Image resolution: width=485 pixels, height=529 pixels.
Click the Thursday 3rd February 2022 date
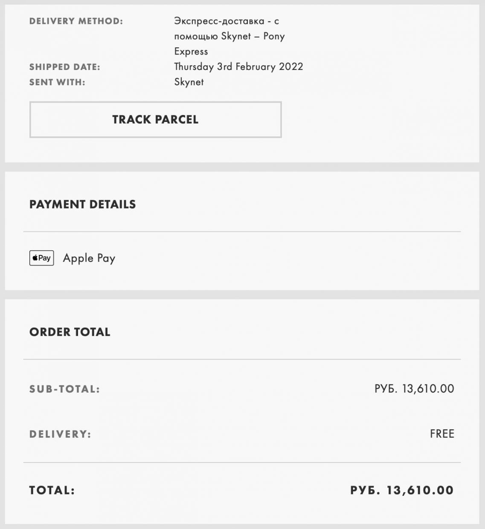point(238,66)
